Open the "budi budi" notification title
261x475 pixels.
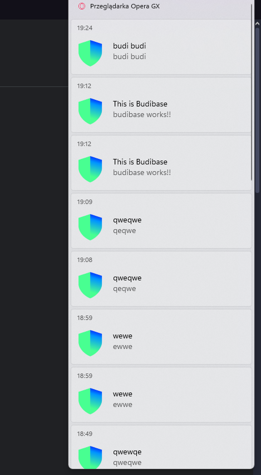[x=130, y=46]
